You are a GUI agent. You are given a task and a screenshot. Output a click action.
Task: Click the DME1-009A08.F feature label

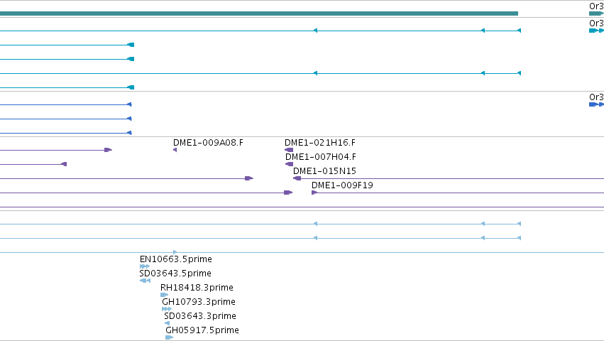click(x=208, y=143)
